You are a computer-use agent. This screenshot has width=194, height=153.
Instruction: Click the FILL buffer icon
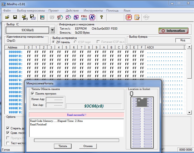(x=84, y=17)
